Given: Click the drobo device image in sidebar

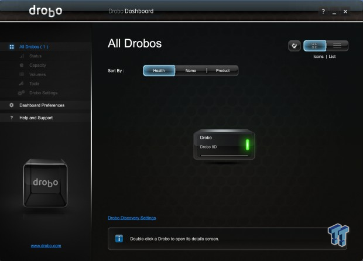Looking at the screenshot, I should [46, 183].
